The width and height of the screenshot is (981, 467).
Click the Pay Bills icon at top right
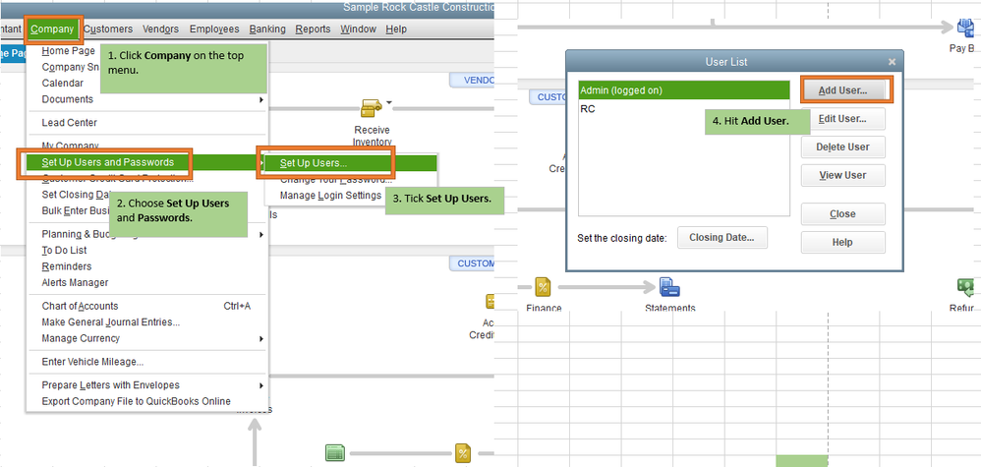[x=964, y=28]
